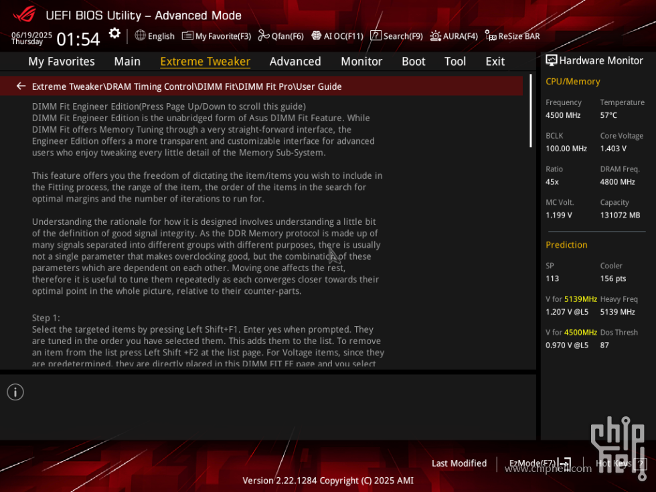Open the Tool tab
The width and height of the screenshot is (656, 492).
[455, 62]
